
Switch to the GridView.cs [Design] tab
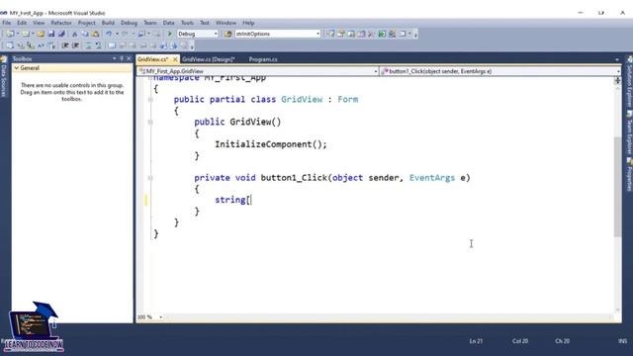pyautogui.click(x=209, y=59)
